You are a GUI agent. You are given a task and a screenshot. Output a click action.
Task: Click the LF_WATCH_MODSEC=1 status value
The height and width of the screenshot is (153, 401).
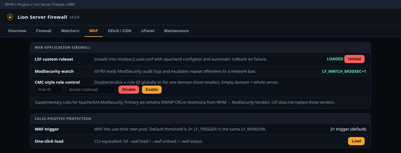point(344,72)
